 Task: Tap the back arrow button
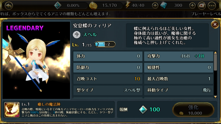pyautogui.click(x=9, y=6)
